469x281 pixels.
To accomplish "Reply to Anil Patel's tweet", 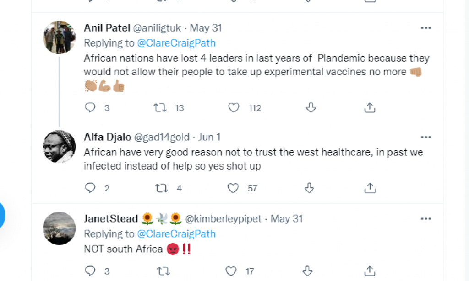I will pos(90,108).
